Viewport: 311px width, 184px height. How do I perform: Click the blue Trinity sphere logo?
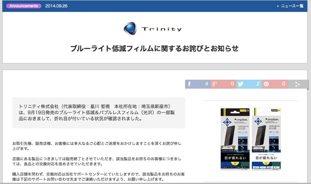(129, 29)
